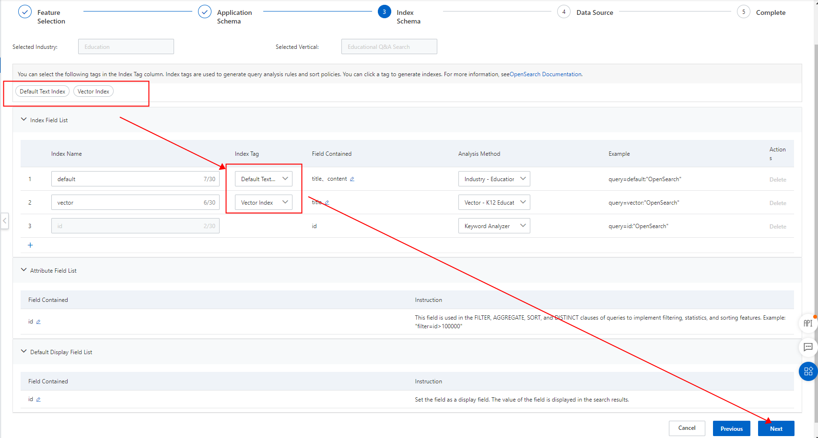Edit the Default Display Field List id field
The width and height of the screenshot is (818, 438).
[38, 400]
